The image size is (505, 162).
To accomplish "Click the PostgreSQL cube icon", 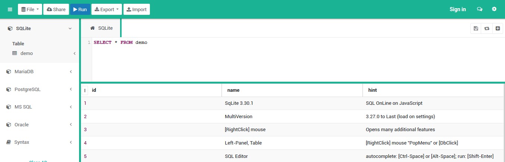I will click(9, 89).
